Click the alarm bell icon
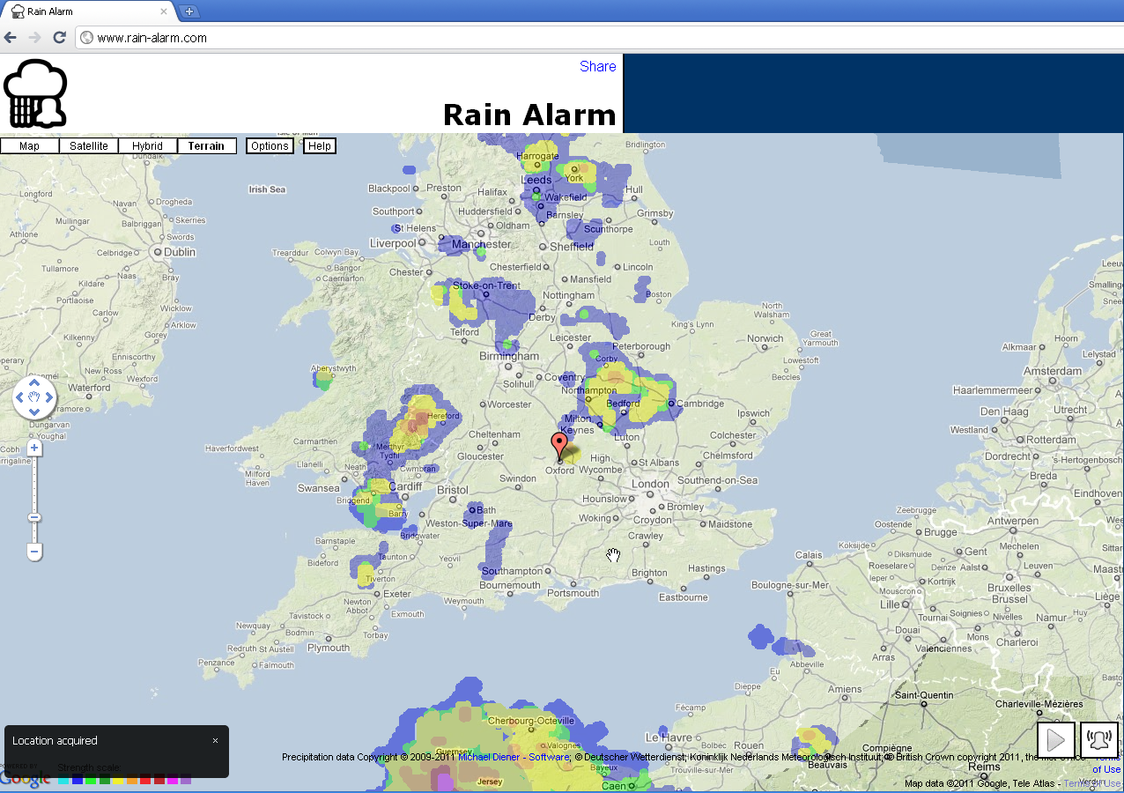This screenshot has width=1124, height=793. point(1099,740)
